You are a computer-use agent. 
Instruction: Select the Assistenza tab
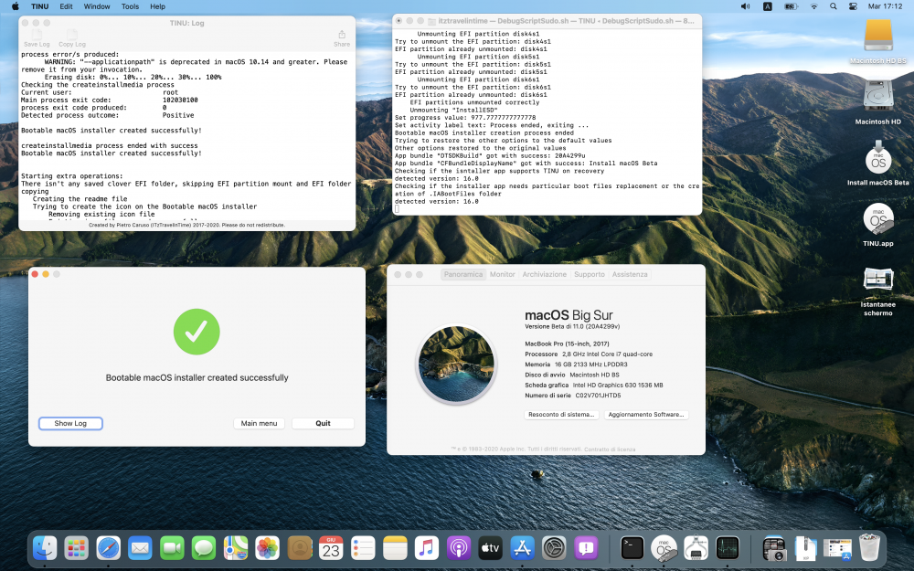coord(630,274)
